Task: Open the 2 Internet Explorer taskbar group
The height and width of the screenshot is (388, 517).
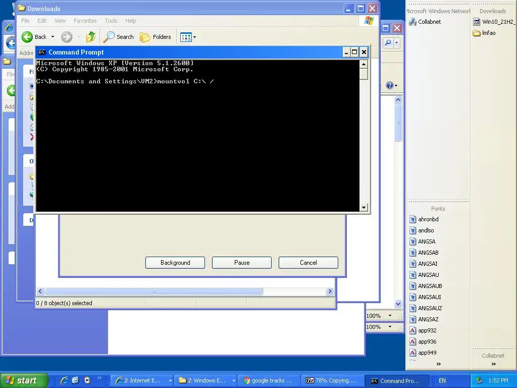Action: tap(143, 380)
